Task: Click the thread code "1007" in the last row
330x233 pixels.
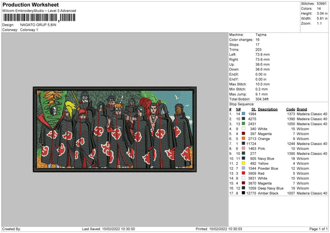Action: (x=291, y=193)
